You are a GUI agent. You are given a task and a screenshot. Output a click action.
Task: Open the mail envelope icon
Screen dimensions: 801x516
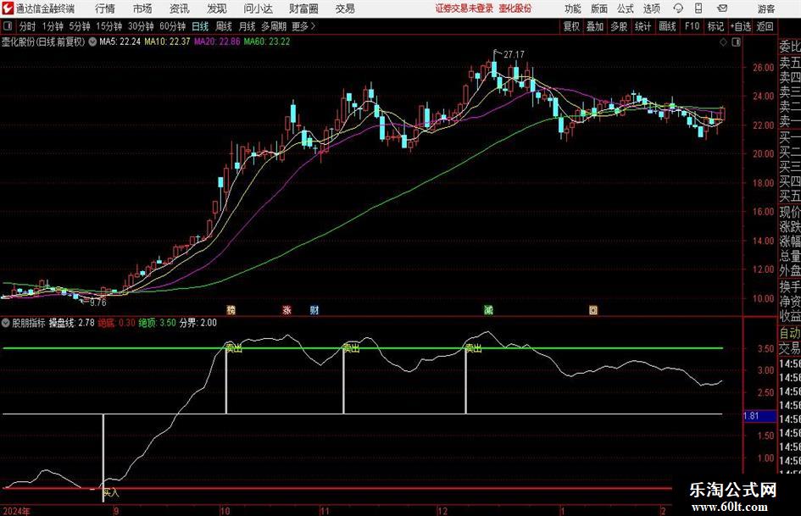pos(722,8)
